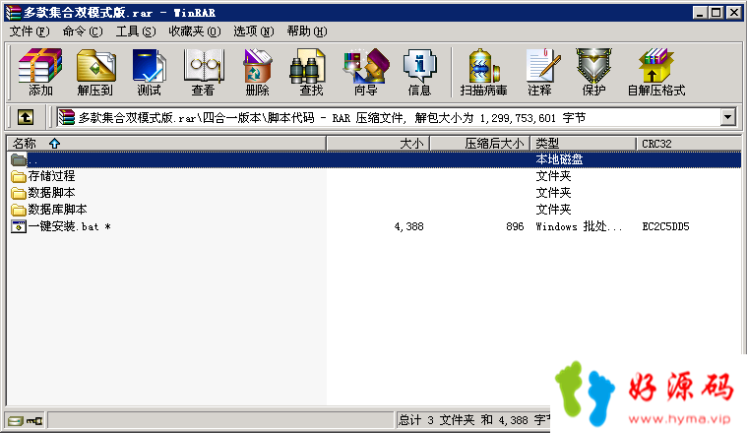
Task: Sort by 大小 column header
Action: click(378, 144)
